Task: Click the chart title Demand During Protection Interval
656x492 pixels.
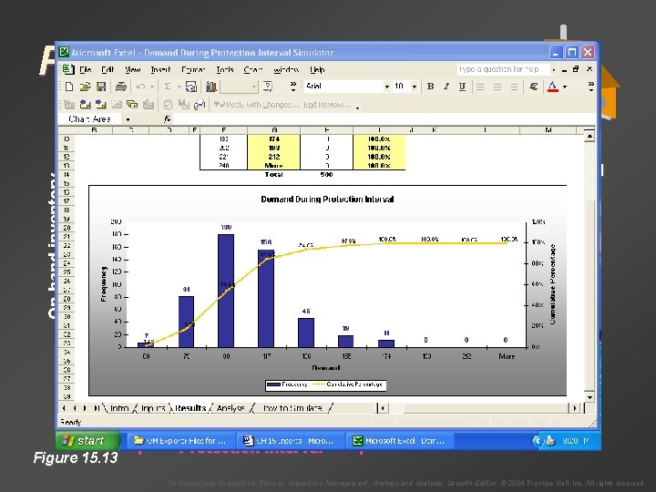Action: [327, 200]
